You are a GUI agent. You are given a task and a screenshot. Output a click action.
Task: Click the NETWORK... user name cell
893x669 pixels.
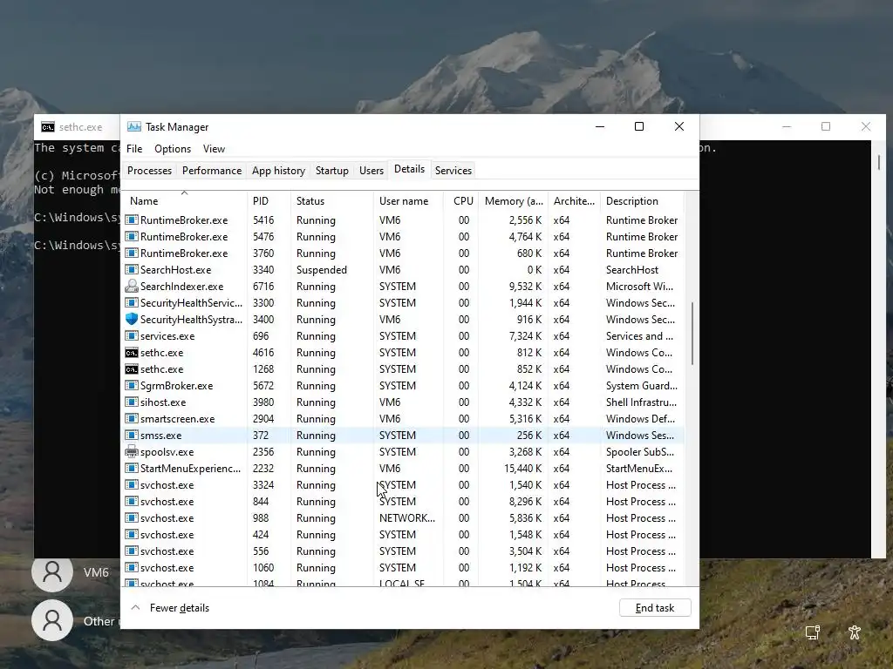[407, 517]
